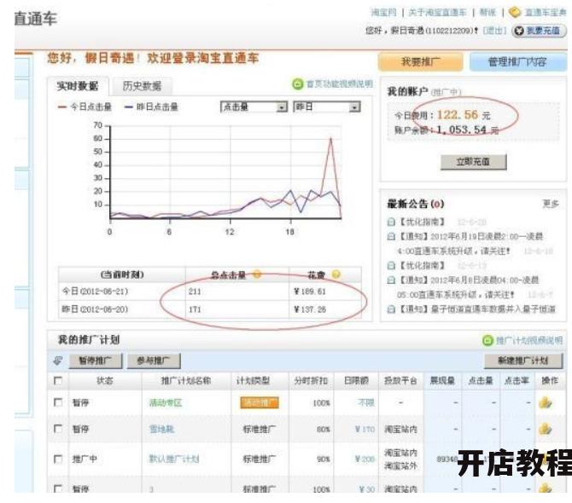
Task: Click announcement icon before 量子恒道 notice
Action: [x=391, y=309]
